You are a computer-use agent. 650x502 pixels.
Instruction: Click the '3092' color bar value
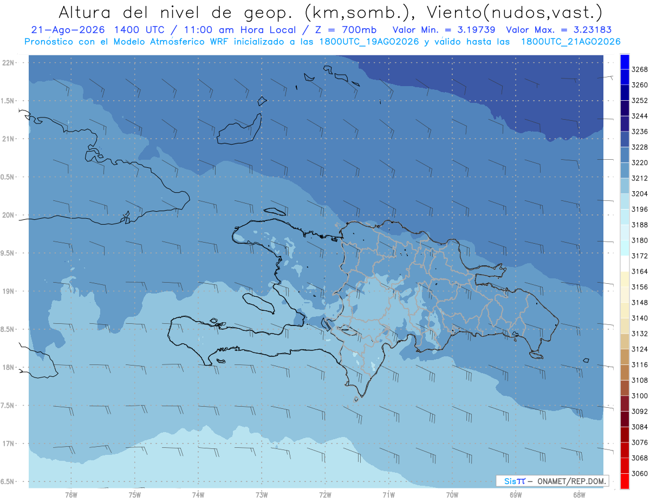click(639, 412)
